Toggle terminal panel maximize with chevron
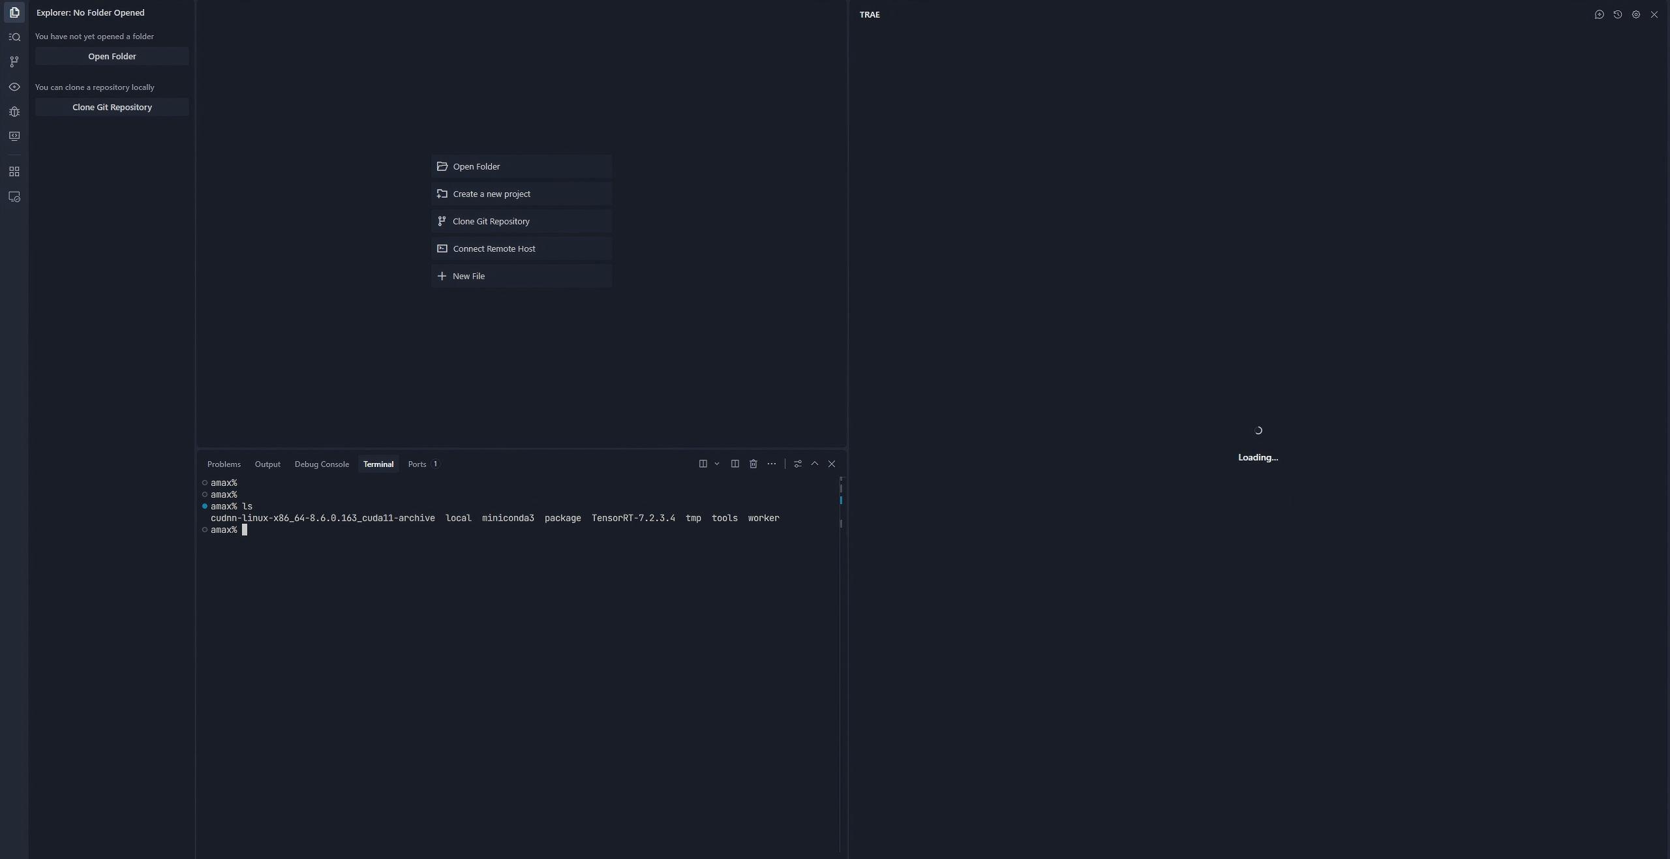This screenshot has height=859, width=1670. pos(814,464)
